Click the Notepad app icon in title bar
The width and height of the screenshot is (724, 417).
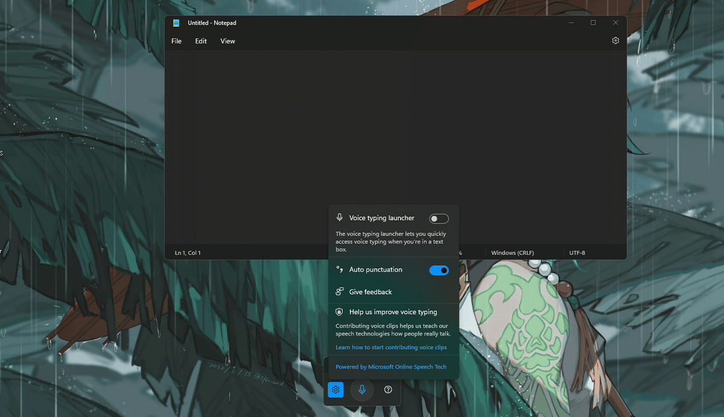coord(176,23)
